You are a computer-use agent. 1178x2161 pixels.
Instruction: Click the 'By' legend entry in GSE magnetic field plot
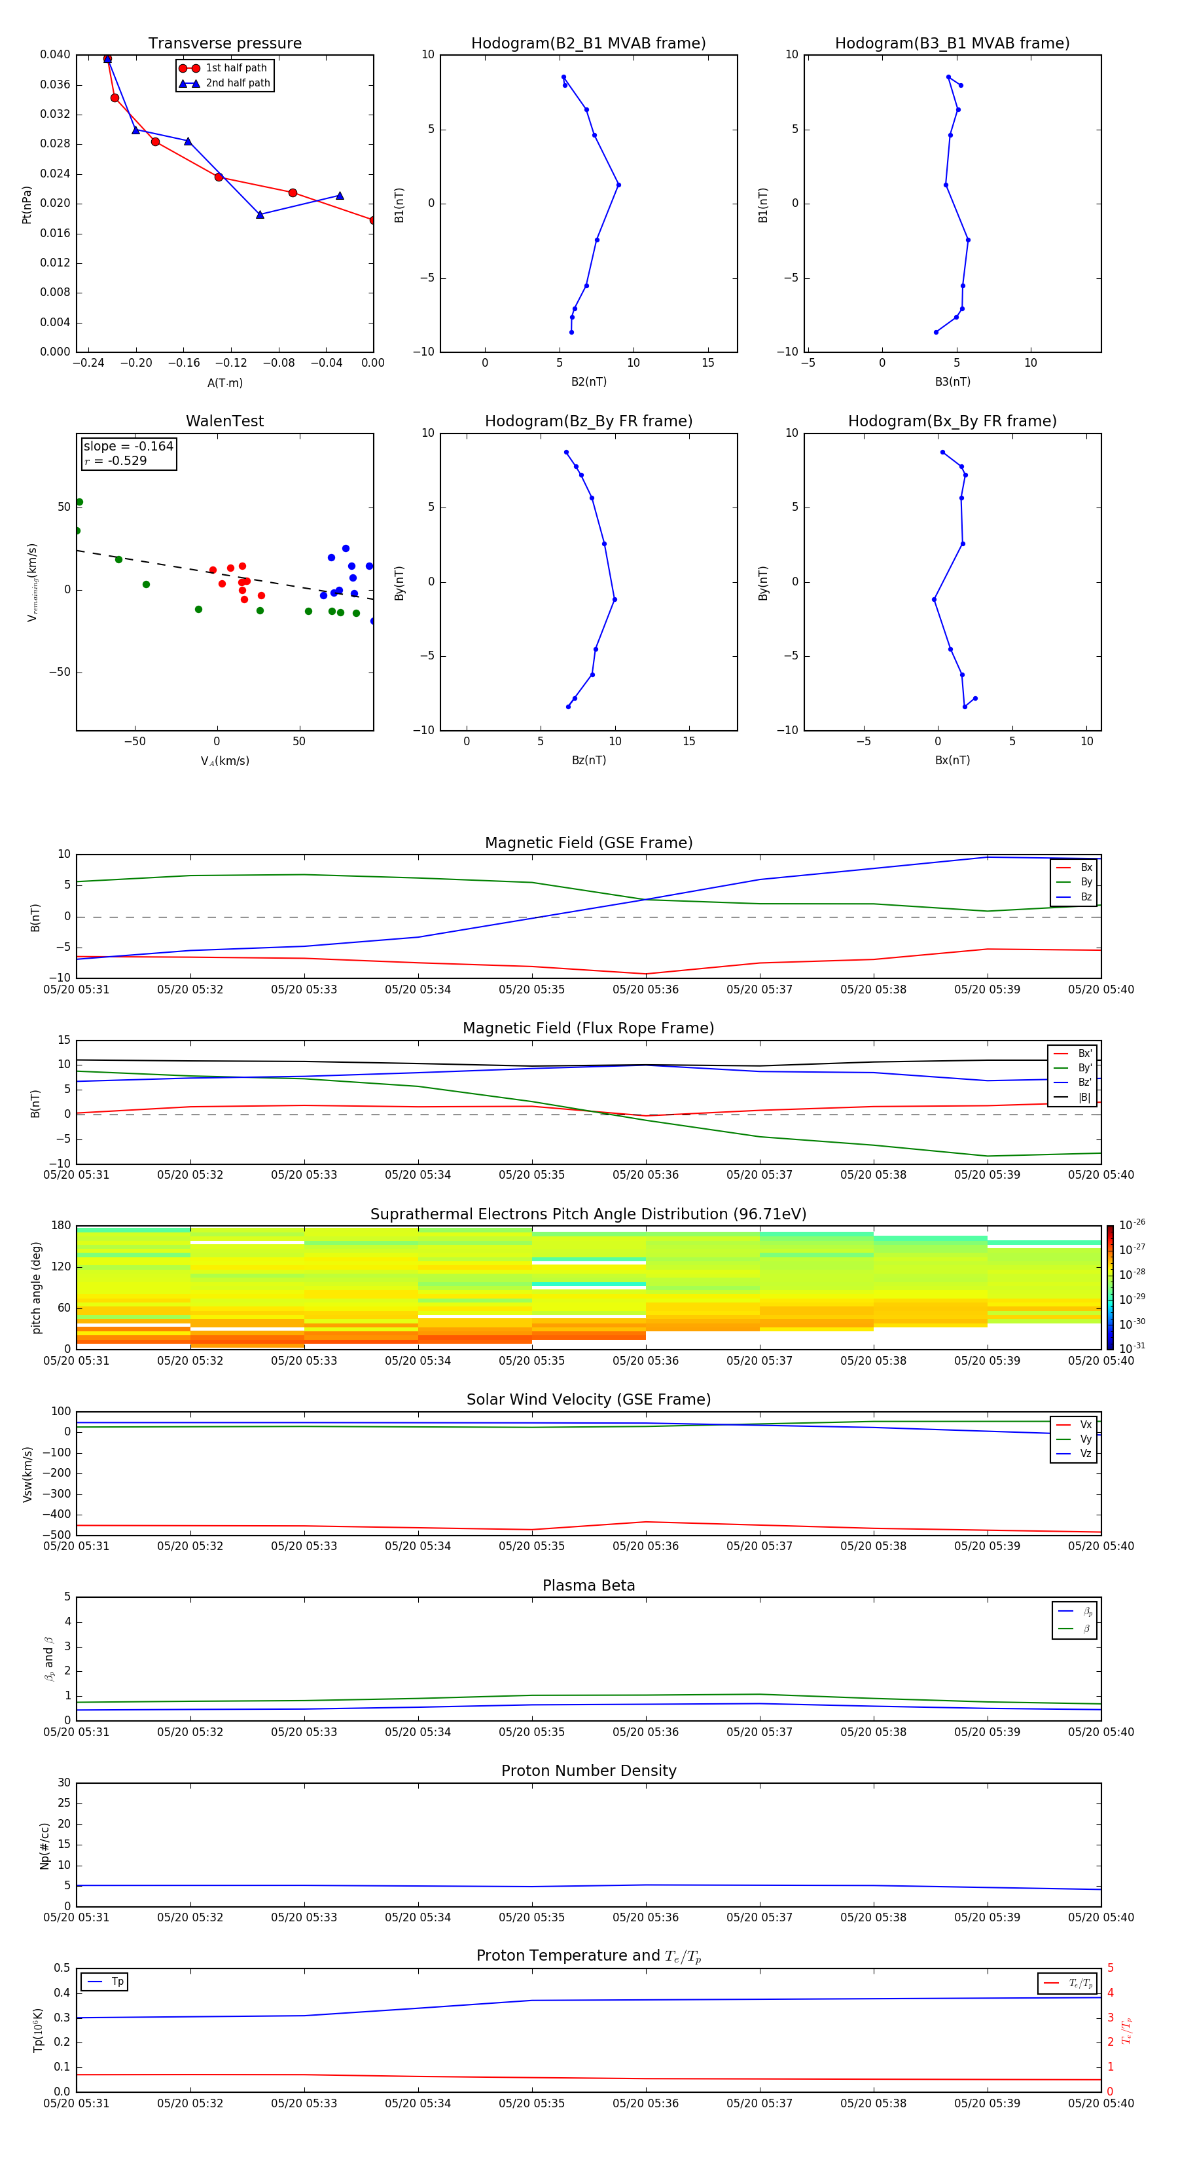click(1074, 881)
